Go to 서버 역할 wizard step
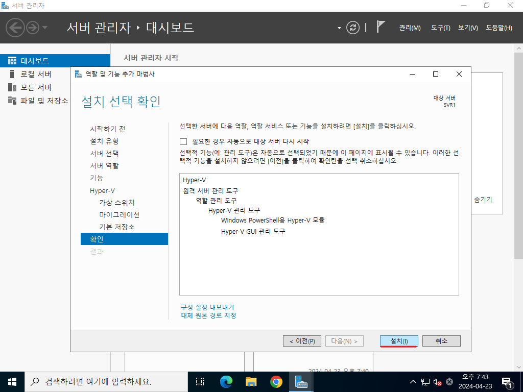Image resolution: width=523 pixels, height=392 pixels. (x=104, y=166)
